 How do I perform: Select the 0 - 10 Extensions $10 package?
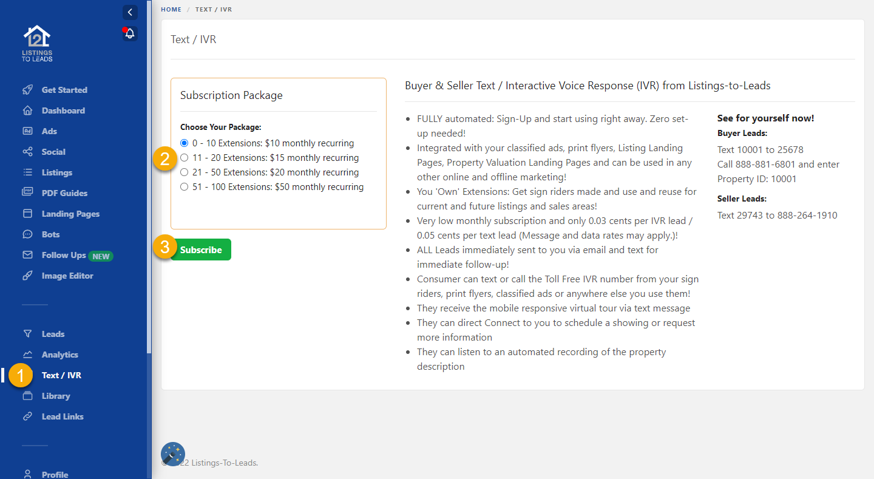point(185,143)
